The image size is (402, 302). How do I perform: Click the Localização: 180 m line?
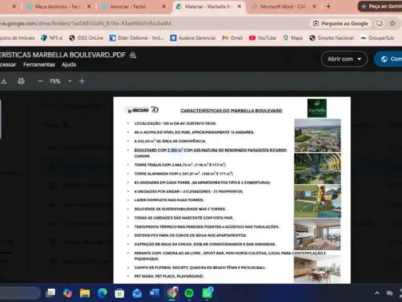[175, 123]
